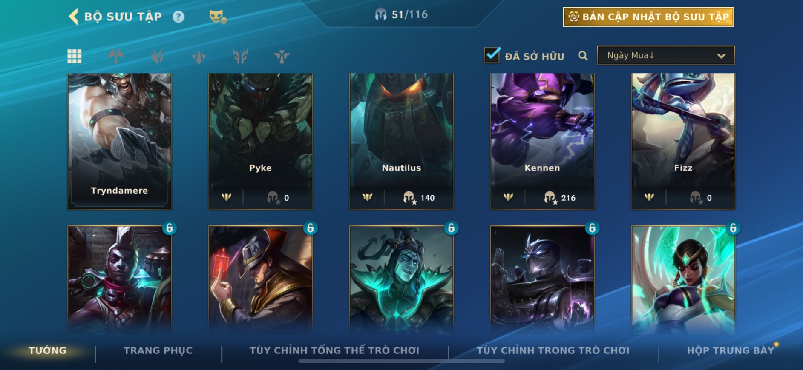This screenshot has height=370, width=803.
Task: Filter by the second role icon
Action: click(x=157, y=56)
